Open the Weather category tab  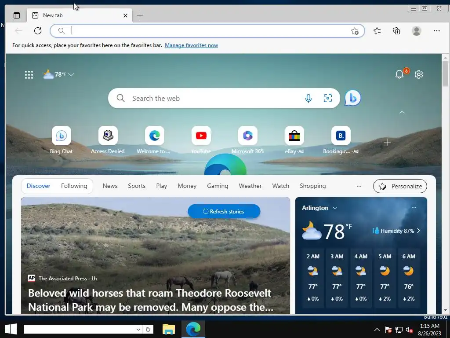point(250,186)
